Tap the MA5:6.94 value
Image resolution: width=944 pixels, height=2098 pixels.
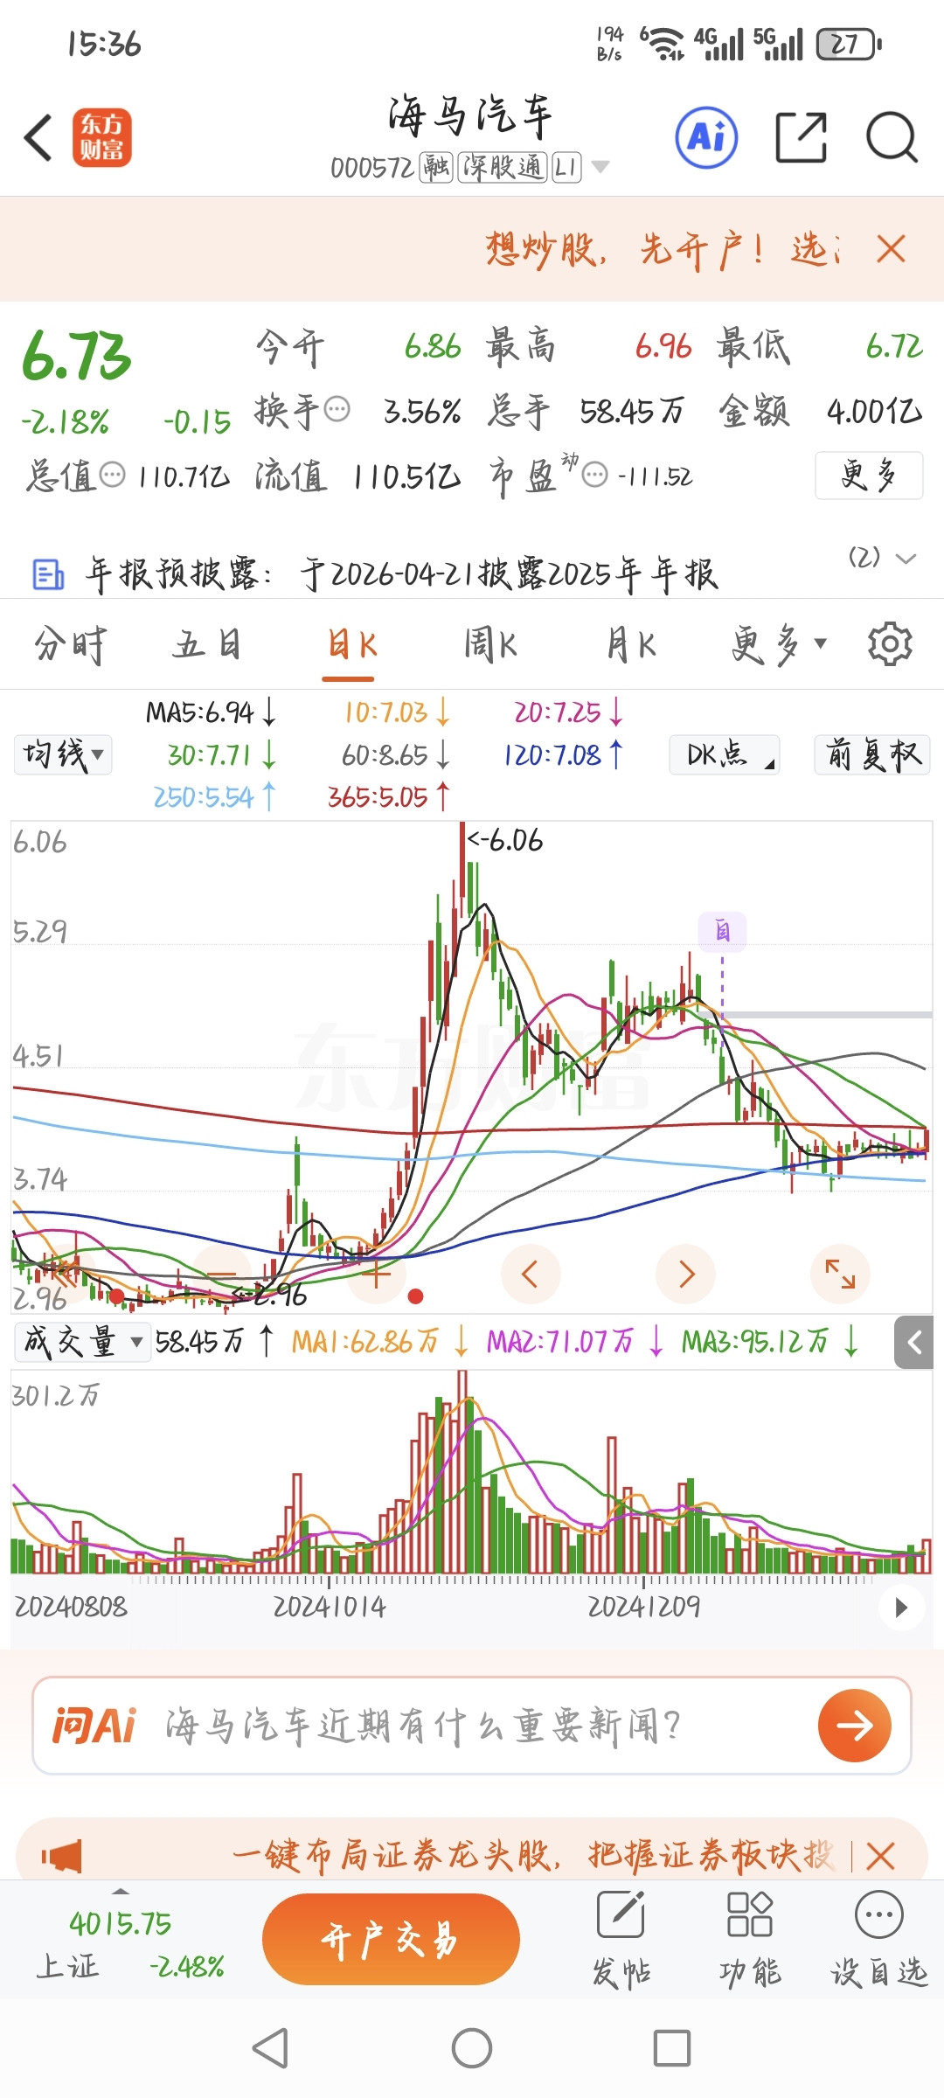click(x=211, y=712)
